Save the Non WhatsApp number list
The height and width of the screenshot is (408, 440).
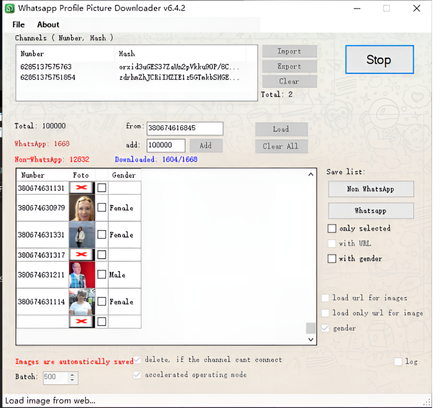point(370,189)
